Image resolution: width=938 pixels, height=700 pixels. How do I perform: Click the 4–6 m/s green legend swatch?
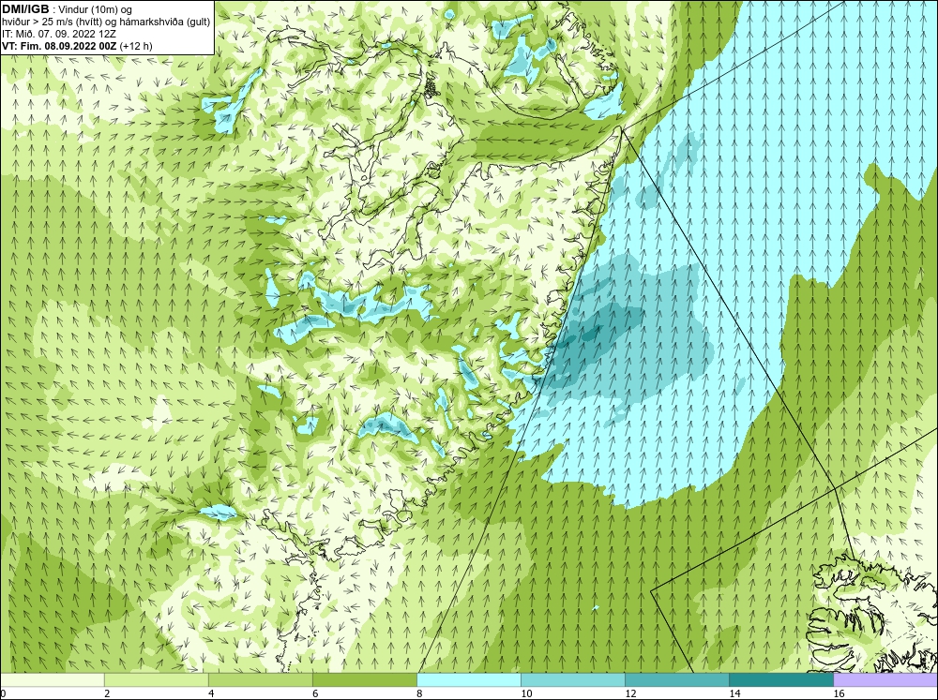(260, 679)
